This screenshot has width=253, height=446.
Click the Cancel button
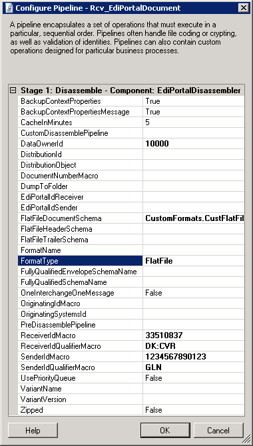[218, 430]
